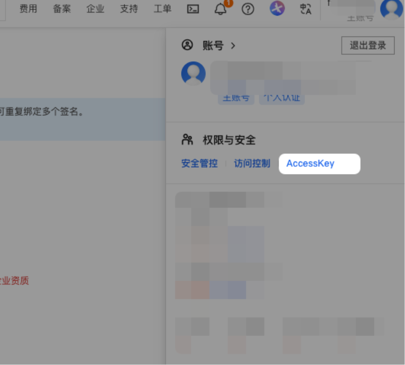The width and height of the screenshot is (405, 365).
Task: Open the 备案 menu
Action: (62, 9)
